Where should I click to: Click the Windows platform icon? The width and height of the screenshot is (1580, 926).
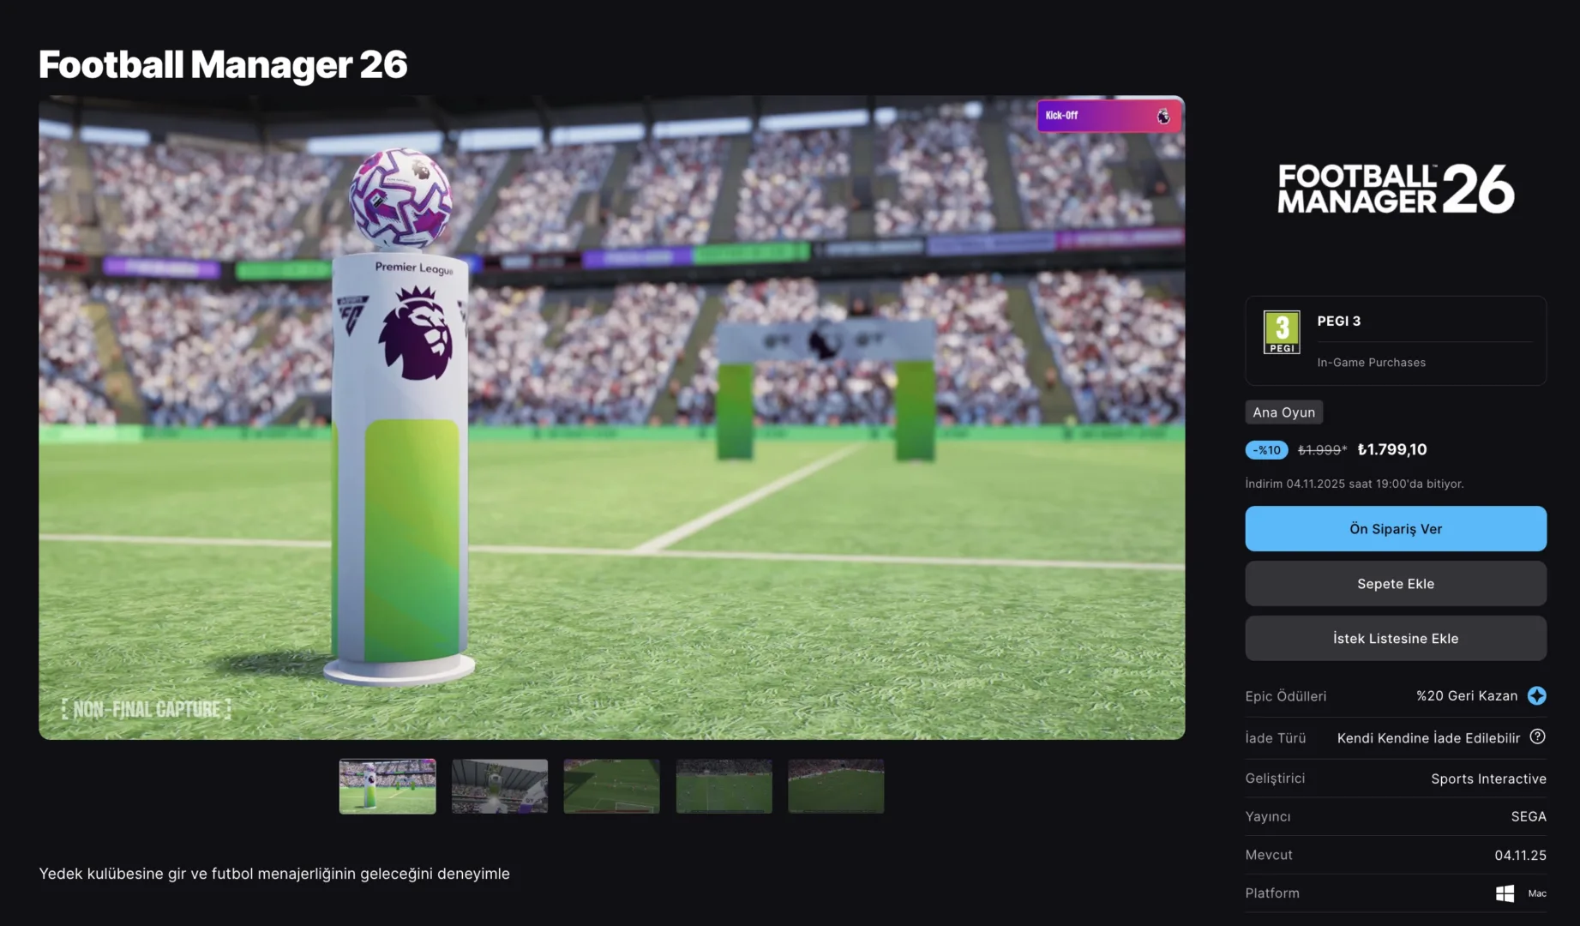(1505, 893)
